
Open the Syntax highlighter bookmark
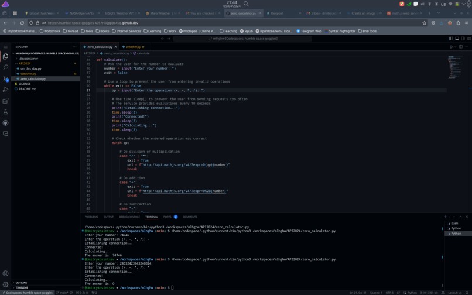(x=340, y=31)
